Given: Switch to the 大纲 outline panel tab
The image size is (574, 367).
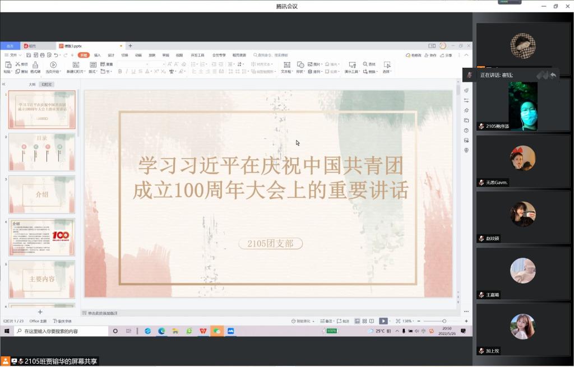Looking at the screenshot, I should (32, 84).
